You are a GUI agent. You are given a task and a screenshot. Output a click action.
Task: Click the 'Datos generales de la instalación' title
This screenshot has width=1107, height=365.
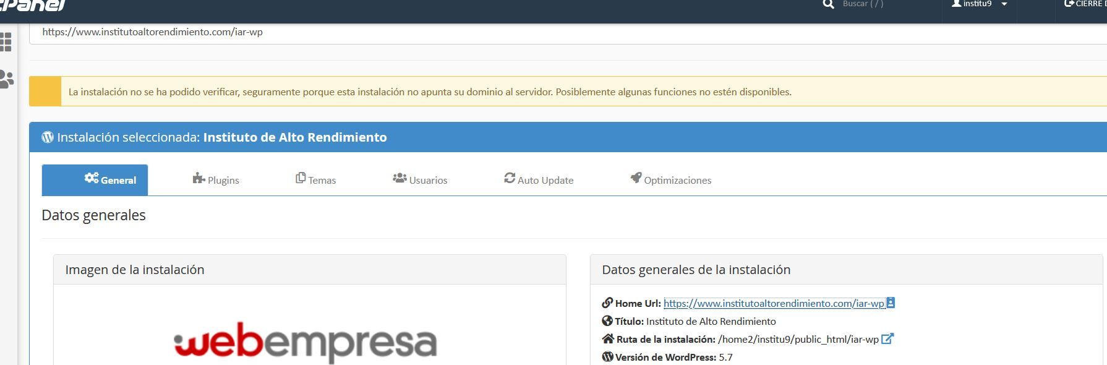pos(696,270)
